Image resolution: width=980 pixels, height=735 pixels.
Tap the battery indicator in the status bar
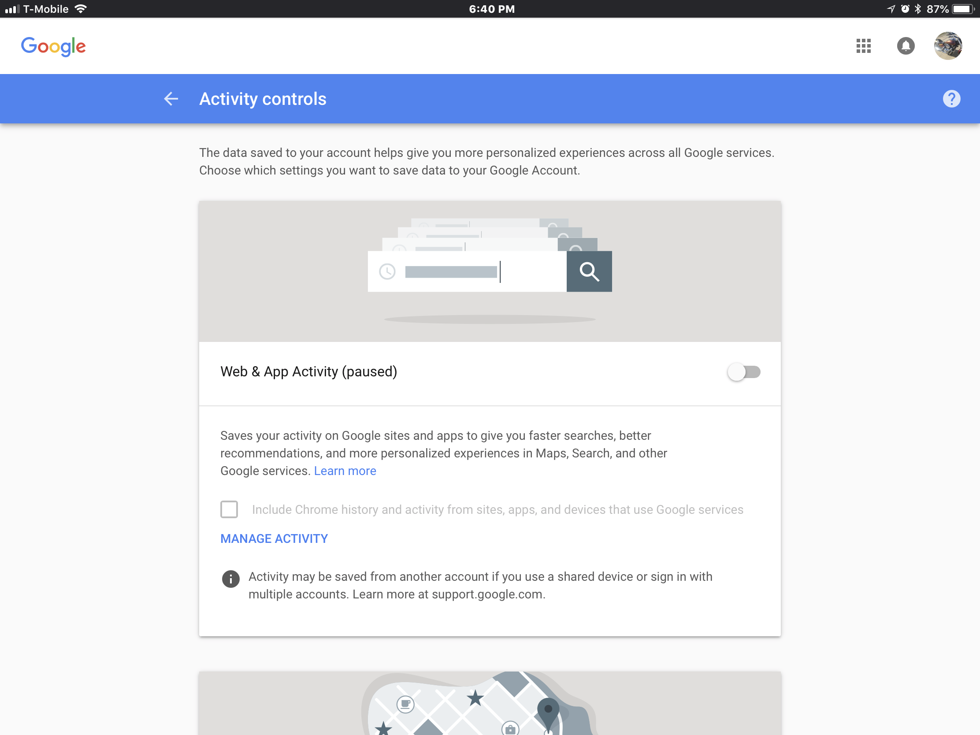tap(962, 9)
